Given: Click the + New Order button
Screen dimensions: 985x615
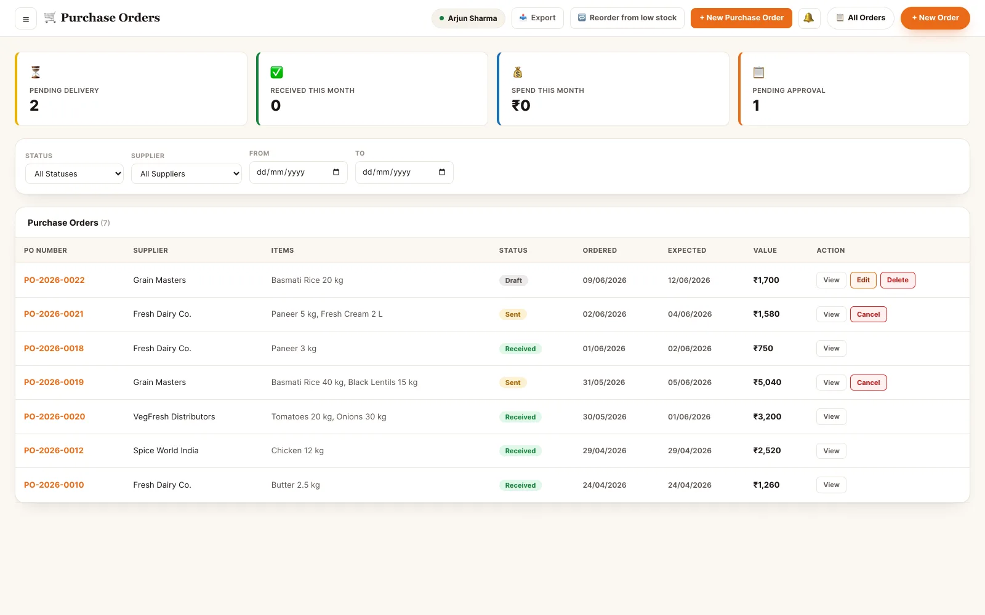Looking at the screenshot, I should click(935, 18).
